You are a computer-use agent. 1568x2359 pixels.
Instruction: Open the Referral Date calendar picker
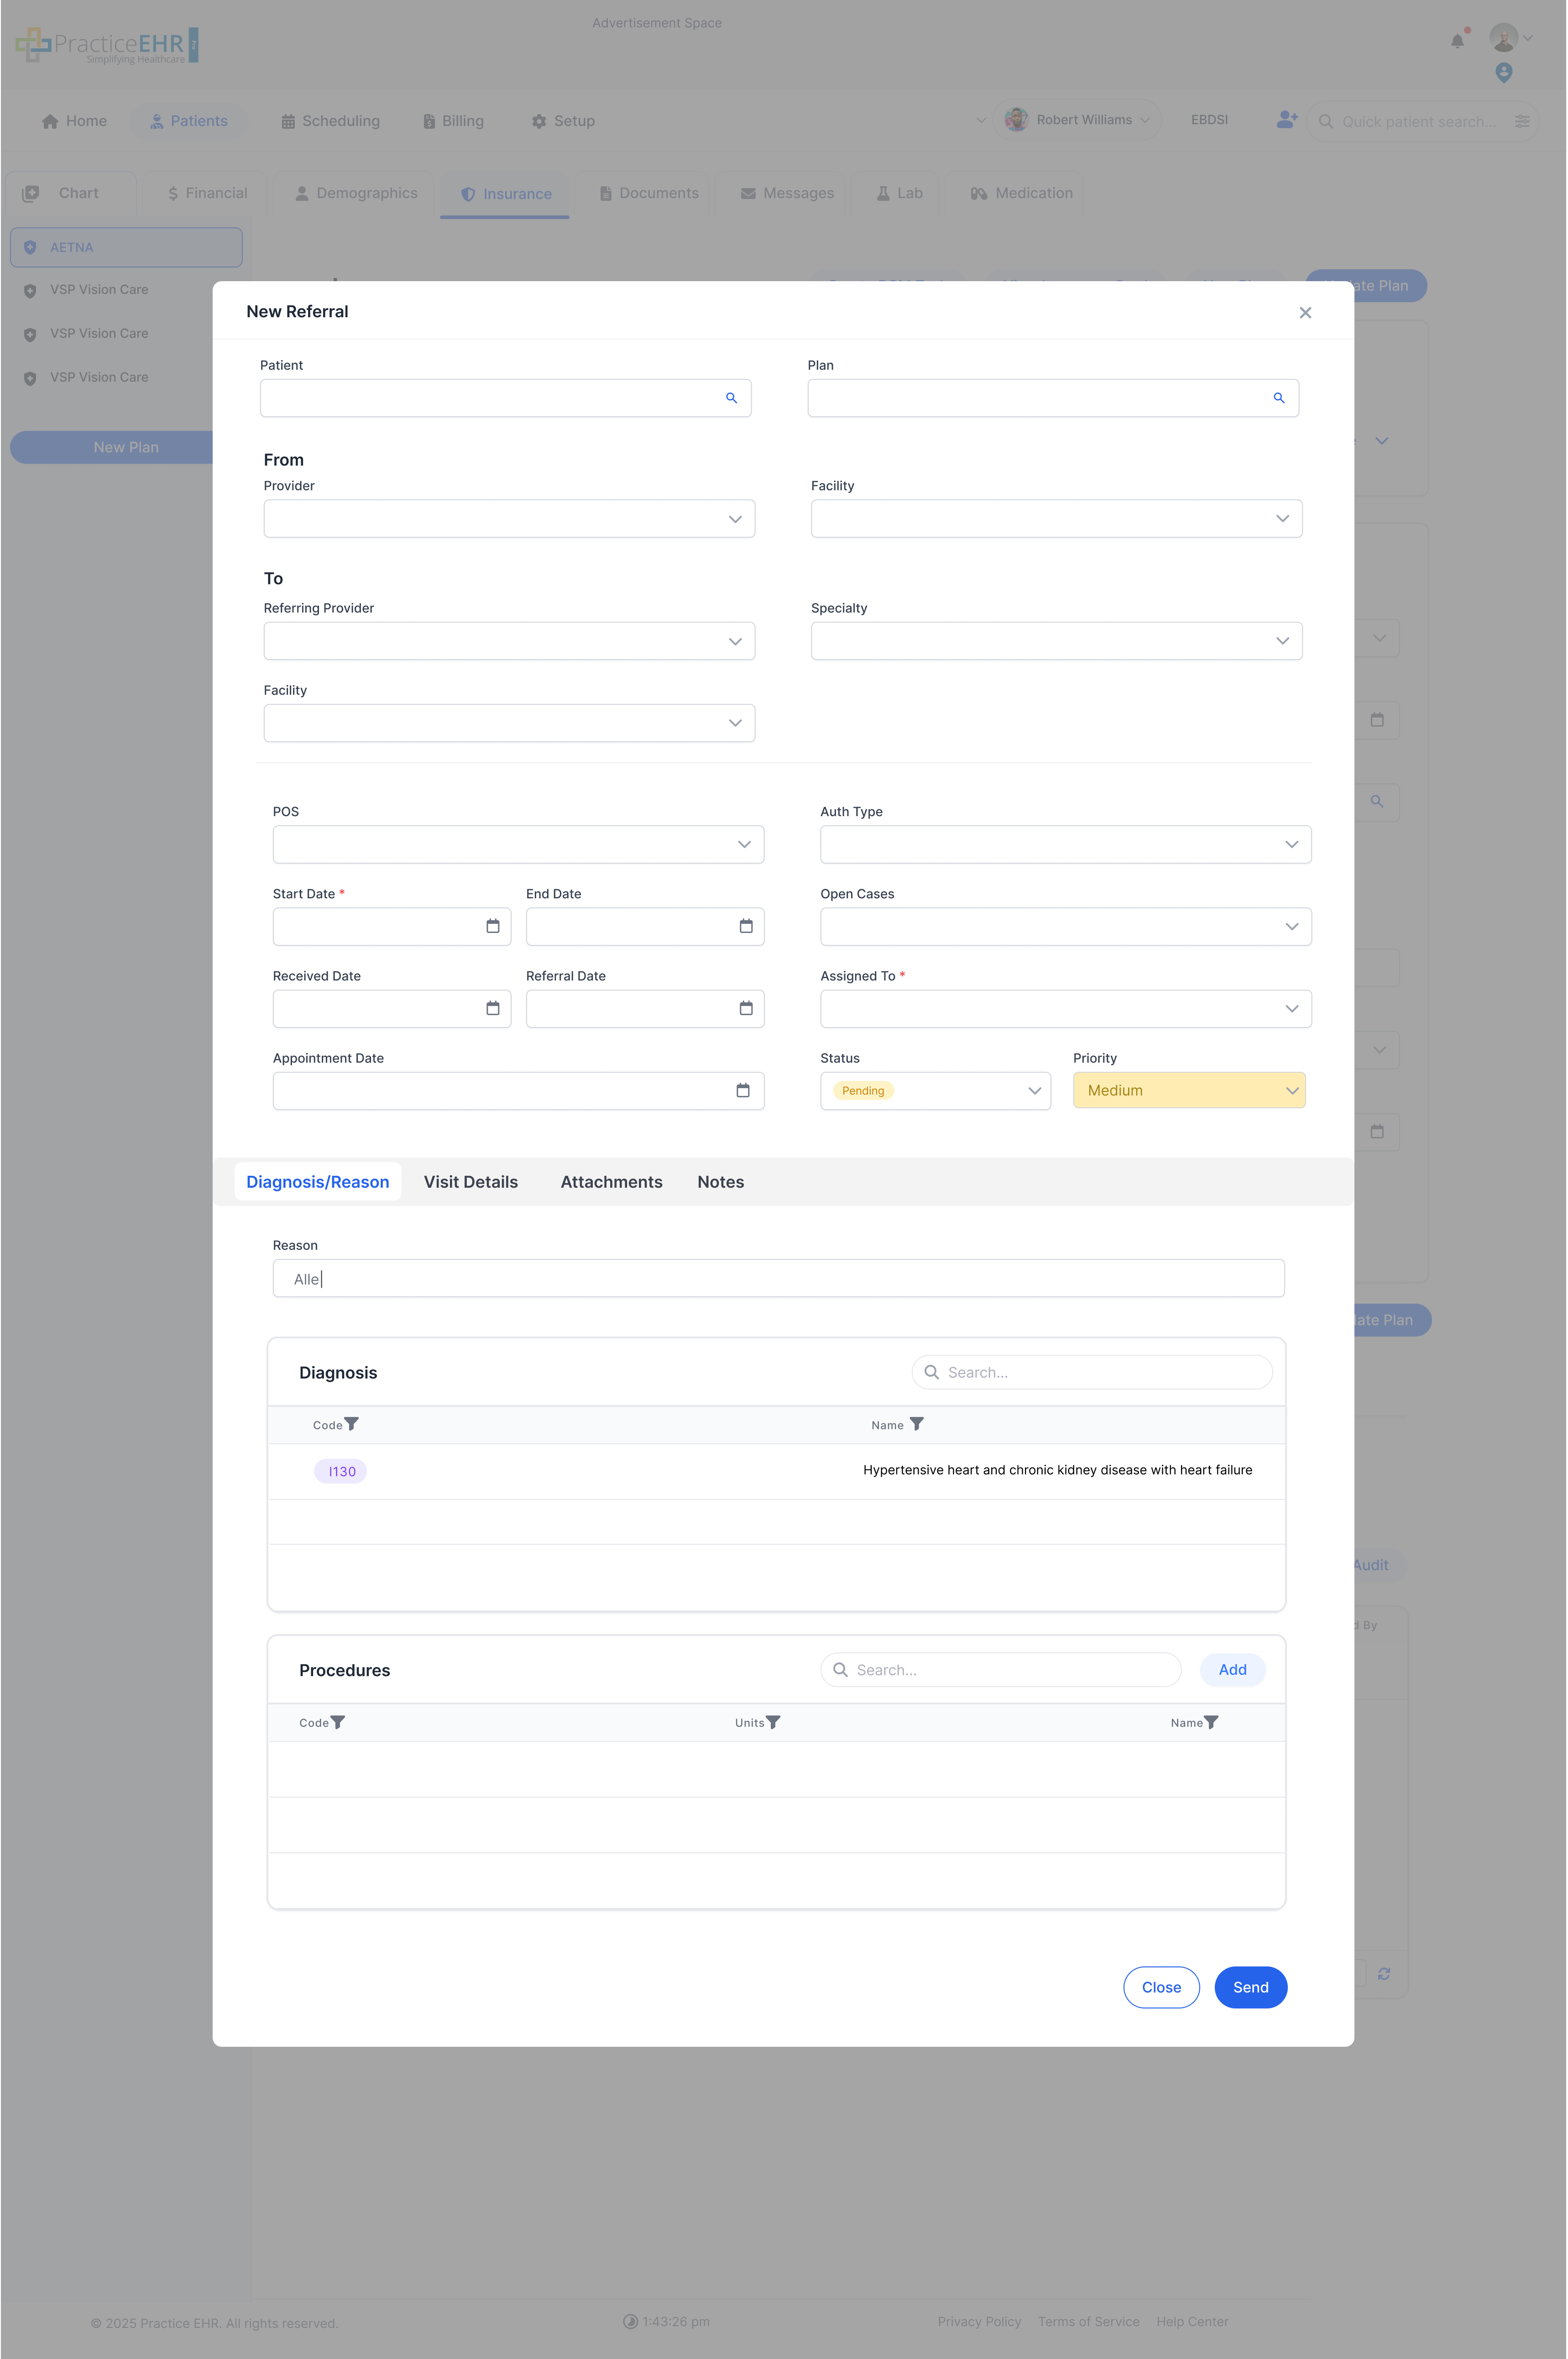point(745,1008)
